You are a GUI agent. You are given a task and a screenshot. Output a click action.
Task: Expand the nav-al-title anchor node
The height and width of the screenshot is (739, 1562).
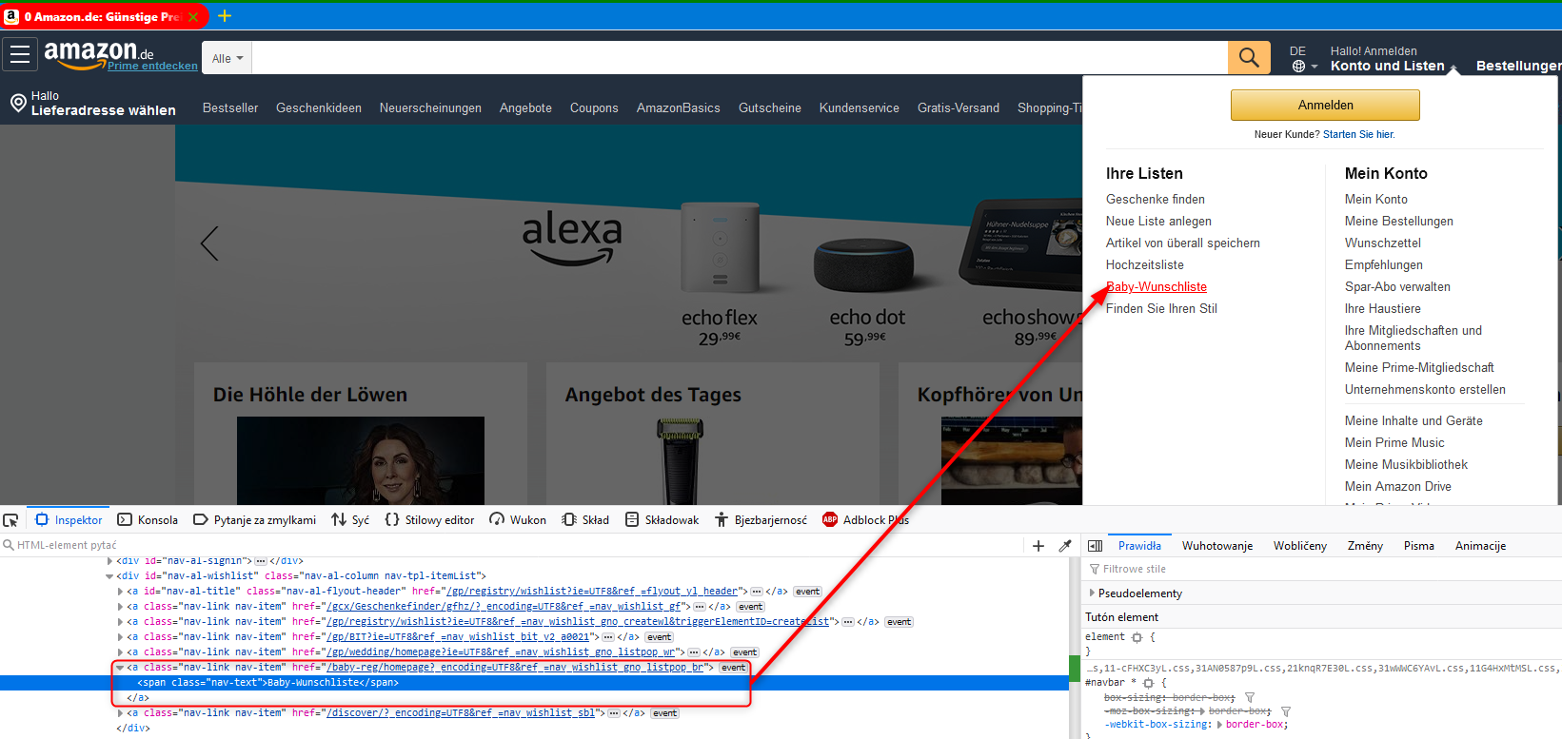click(120, 592)
